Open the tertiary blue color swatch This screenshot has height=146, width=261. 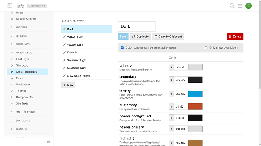click(196, 94)
